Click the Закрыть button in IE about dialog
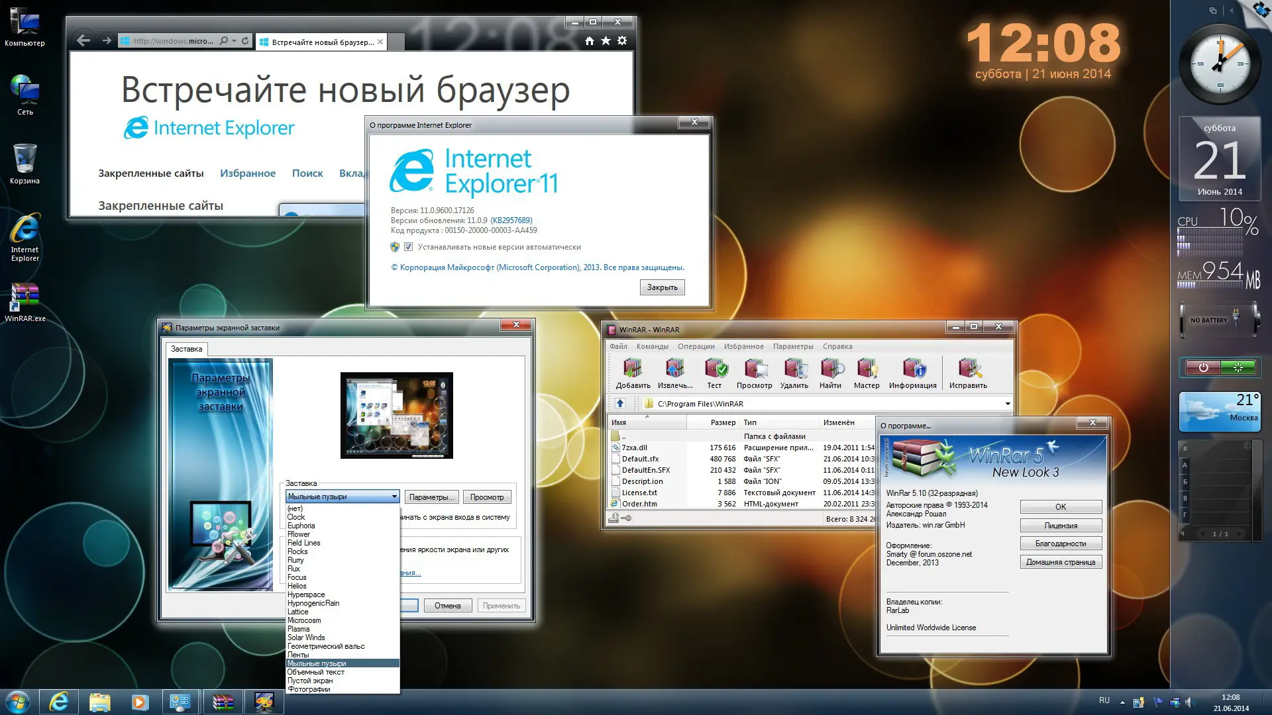The width and height of the screenshot is (1272, 715). click(662, 287)
